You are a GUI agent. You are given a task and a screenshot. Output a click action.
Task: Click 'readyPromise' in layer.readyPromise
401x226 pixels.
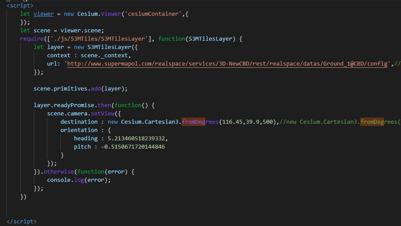[x=74, y=105]
